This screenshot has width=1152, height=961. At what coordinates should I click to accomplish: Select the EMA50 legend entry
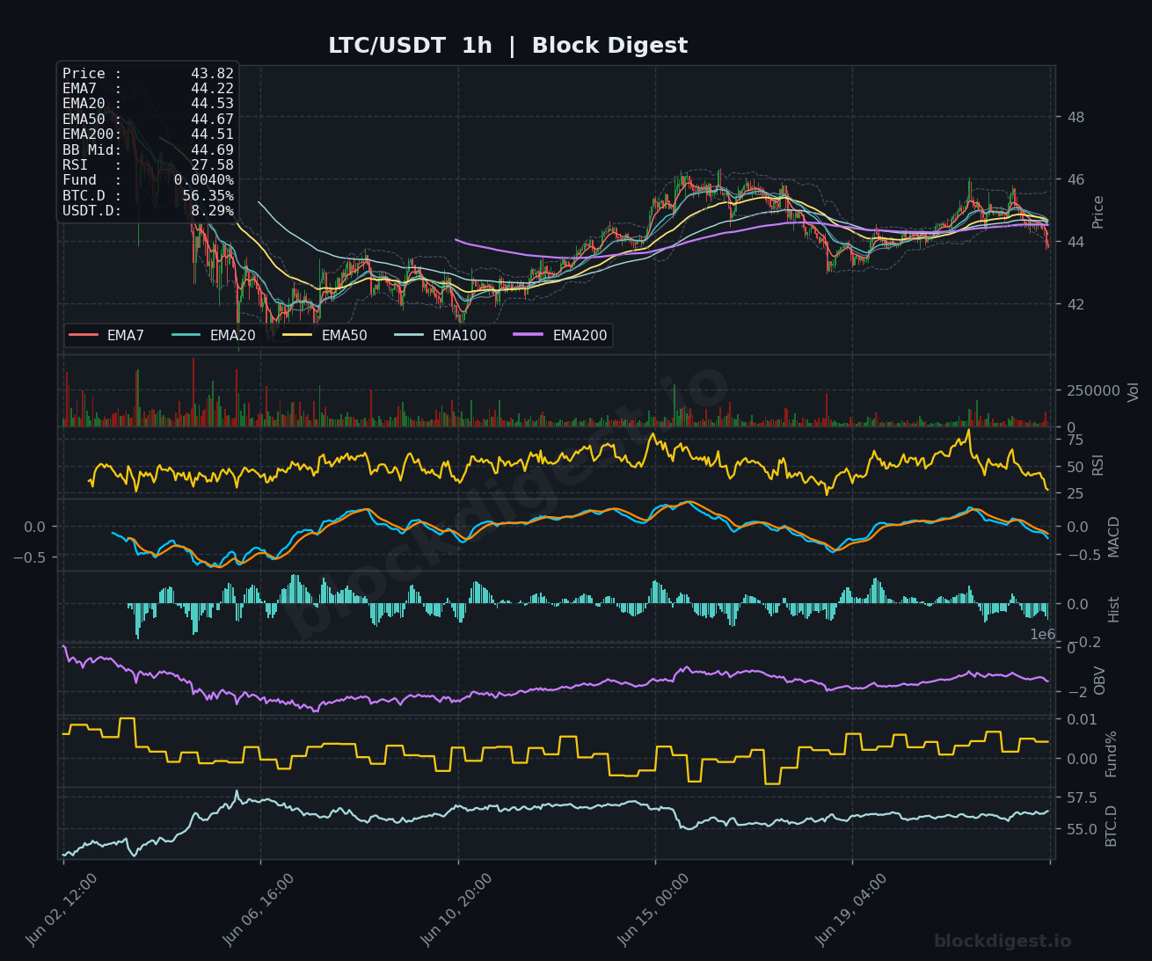click(325, 335)
